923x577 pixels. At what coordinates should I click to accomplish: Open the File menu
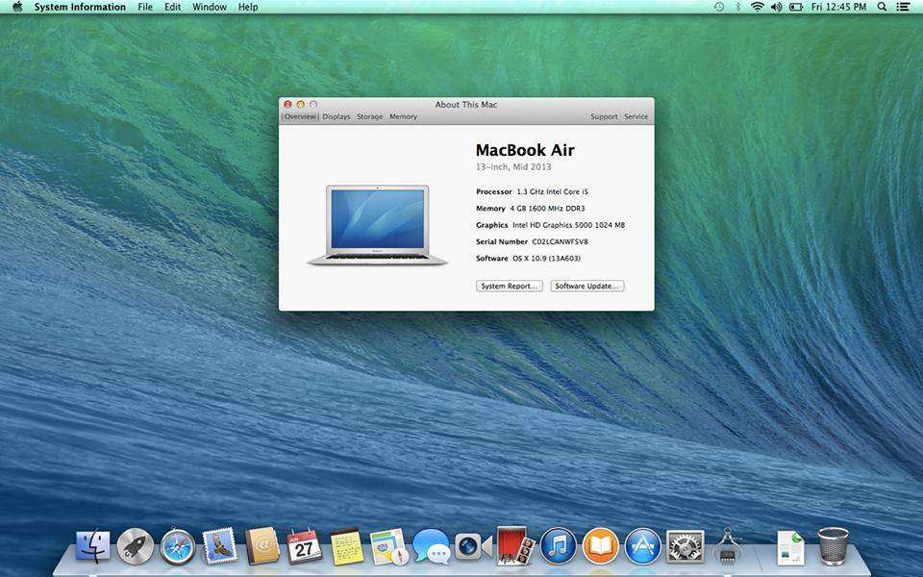(145, 7)
